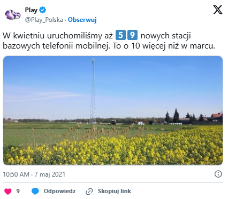Click the keycap 5 emoji
Viewport: 228px width, 199px height.
click(120, 35)
